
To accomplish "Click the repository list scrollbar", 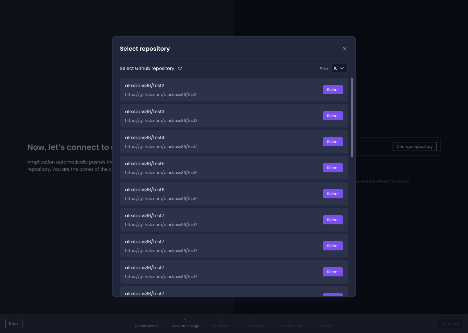I will 352,118.
